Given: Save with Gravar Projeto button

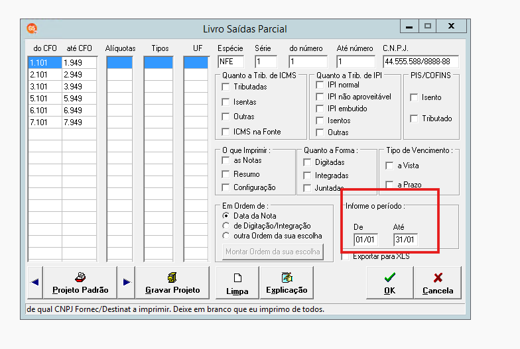Looking at the screenshot, I should click(172, 282).
